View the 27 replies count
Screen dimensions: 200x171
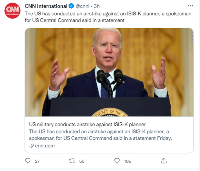click(37, 161)
